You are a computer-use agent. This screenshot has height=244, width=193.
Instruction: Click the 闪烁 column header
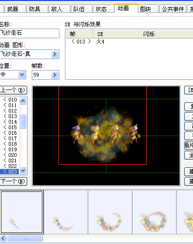click(x=166, y=34)
